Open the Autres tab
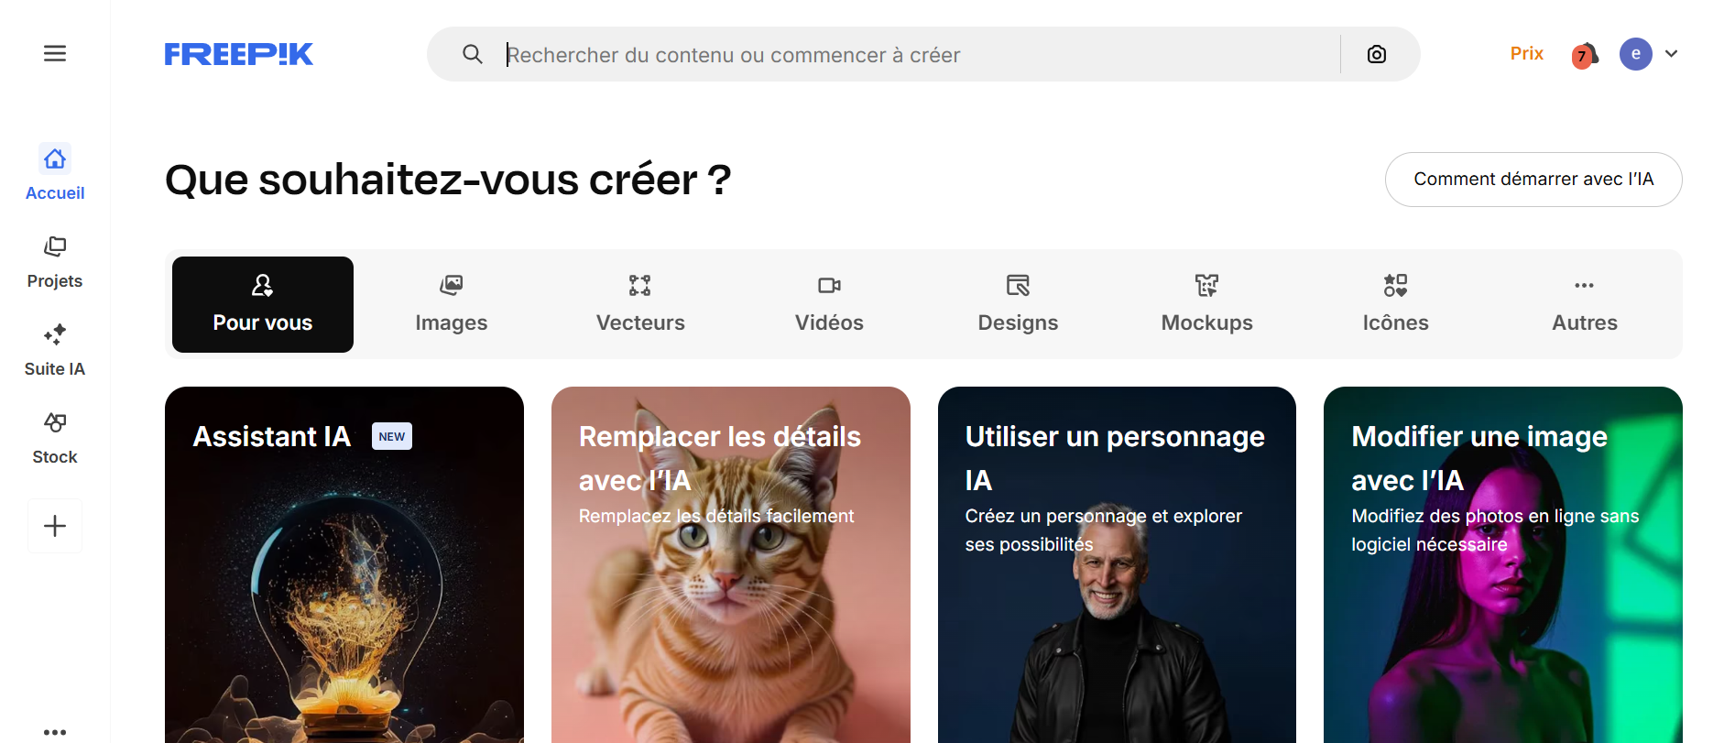Screen dimensions: 1735x743 tap(1585, 304)
